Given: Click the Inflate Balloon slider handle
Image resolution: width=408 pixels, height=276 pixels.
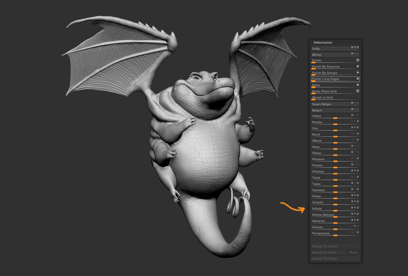Looking at the screenshot, I should coord(335,217).
